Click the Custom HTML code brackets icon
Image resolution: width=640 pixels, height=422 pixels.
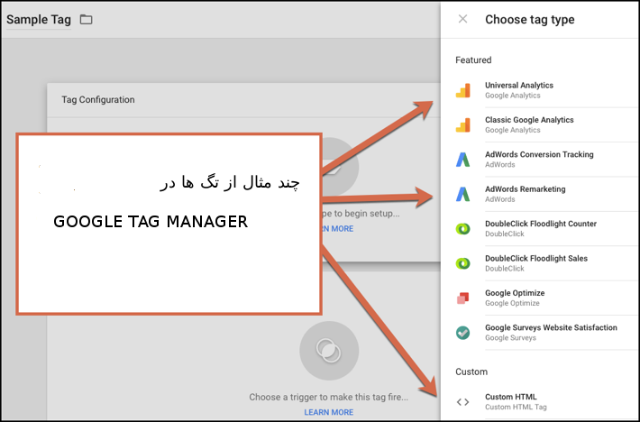[x=462, y=402]
